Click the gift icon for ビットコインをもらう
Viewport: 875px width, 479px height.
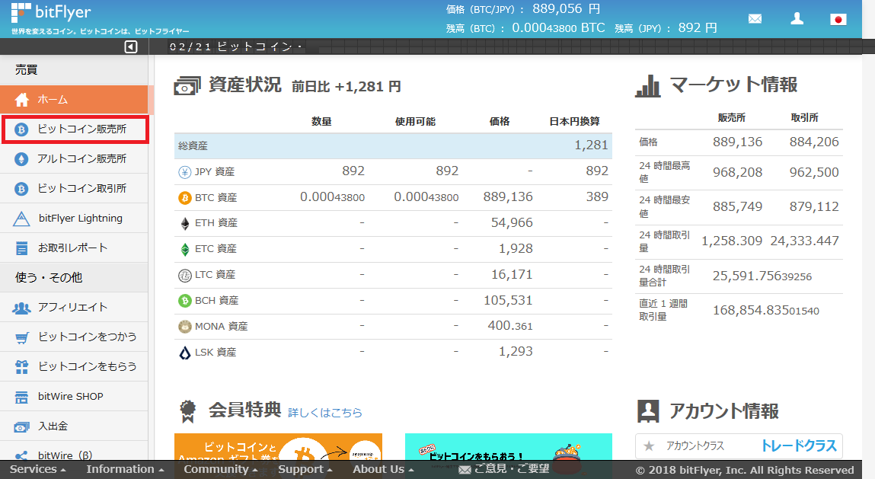click(21, 367)
